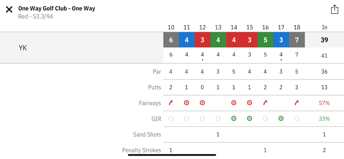Select hole 10 missed-right fairway arrow

click(171, 103)
